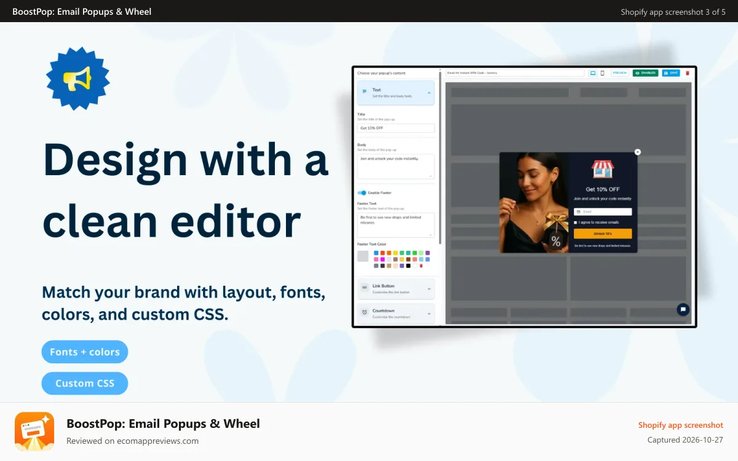Image resolution: width=738 pixels, height=461 pixels.
Task: Open the chat bubble widget
Action: pos(683,309)
